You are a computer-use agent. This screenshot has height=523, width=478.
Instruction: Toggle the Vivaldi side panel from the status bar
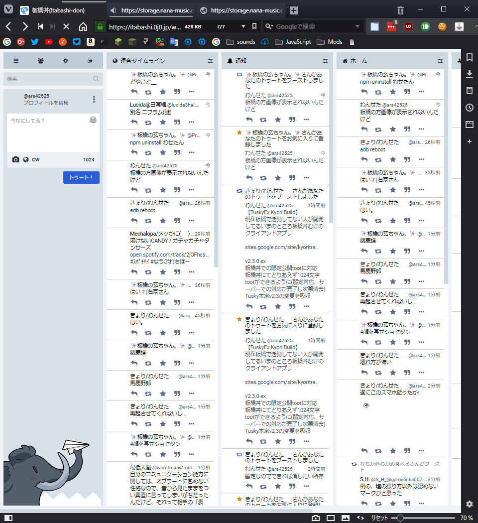(x=8, y=518)
